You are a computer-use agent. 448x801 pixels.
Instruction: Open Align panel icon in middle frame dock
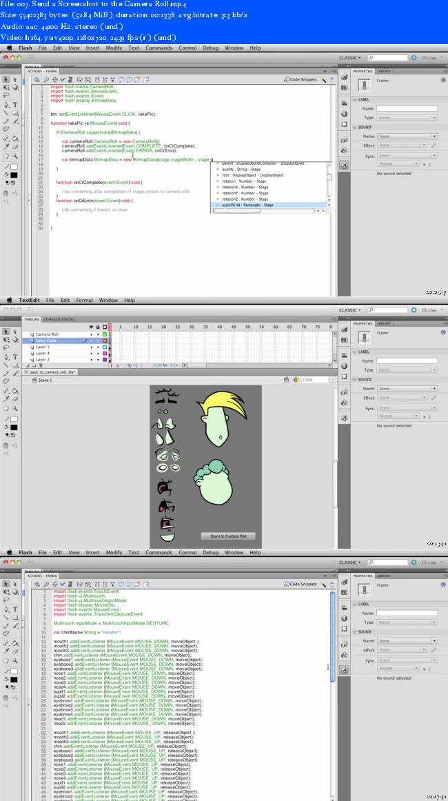point(344,354)
